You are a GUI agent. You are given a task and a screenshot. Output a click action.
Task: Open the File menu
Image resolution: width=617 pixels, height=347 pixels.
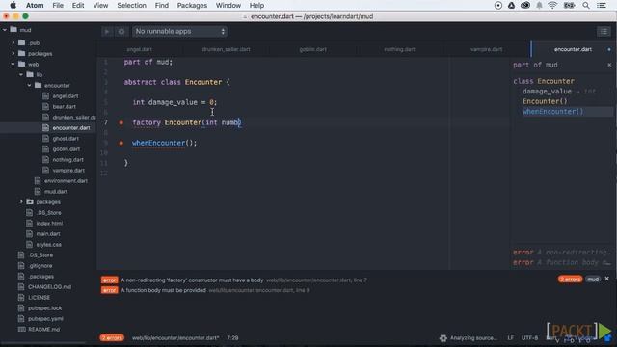click(x=58, y=6)
